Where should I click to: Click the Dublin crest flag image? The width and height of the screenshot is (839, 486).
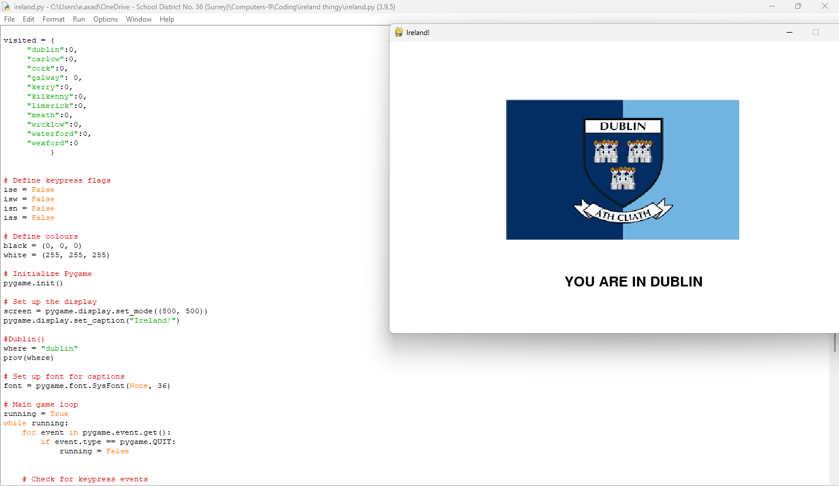click(623, 170)
